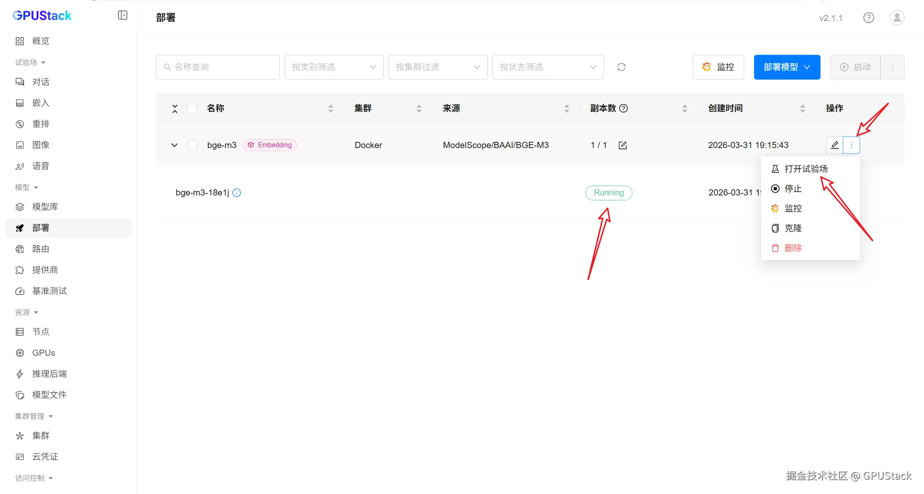Collapse the sidebar with the panel icon
This screenshot has width=924, height=494.
[x=123, y=15]
